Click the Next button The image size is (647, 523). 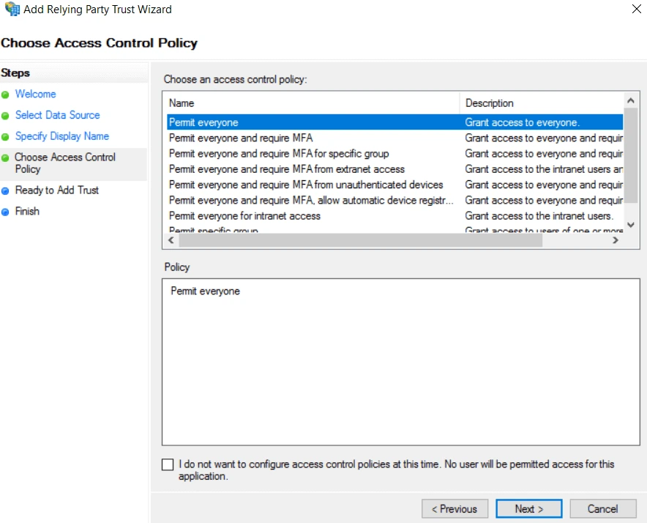click(x=528, y=508)
